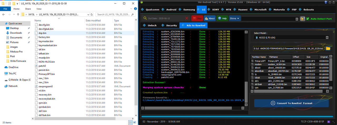Image resolution: width=337 pixels, height=125 pixels.
Task: Click the red Stop button
Action: 197,18
